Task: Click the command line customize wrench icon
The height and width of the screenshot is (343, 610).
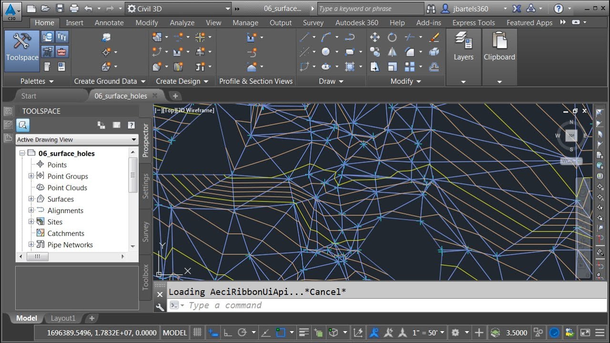Action: (x=160, y=307)
